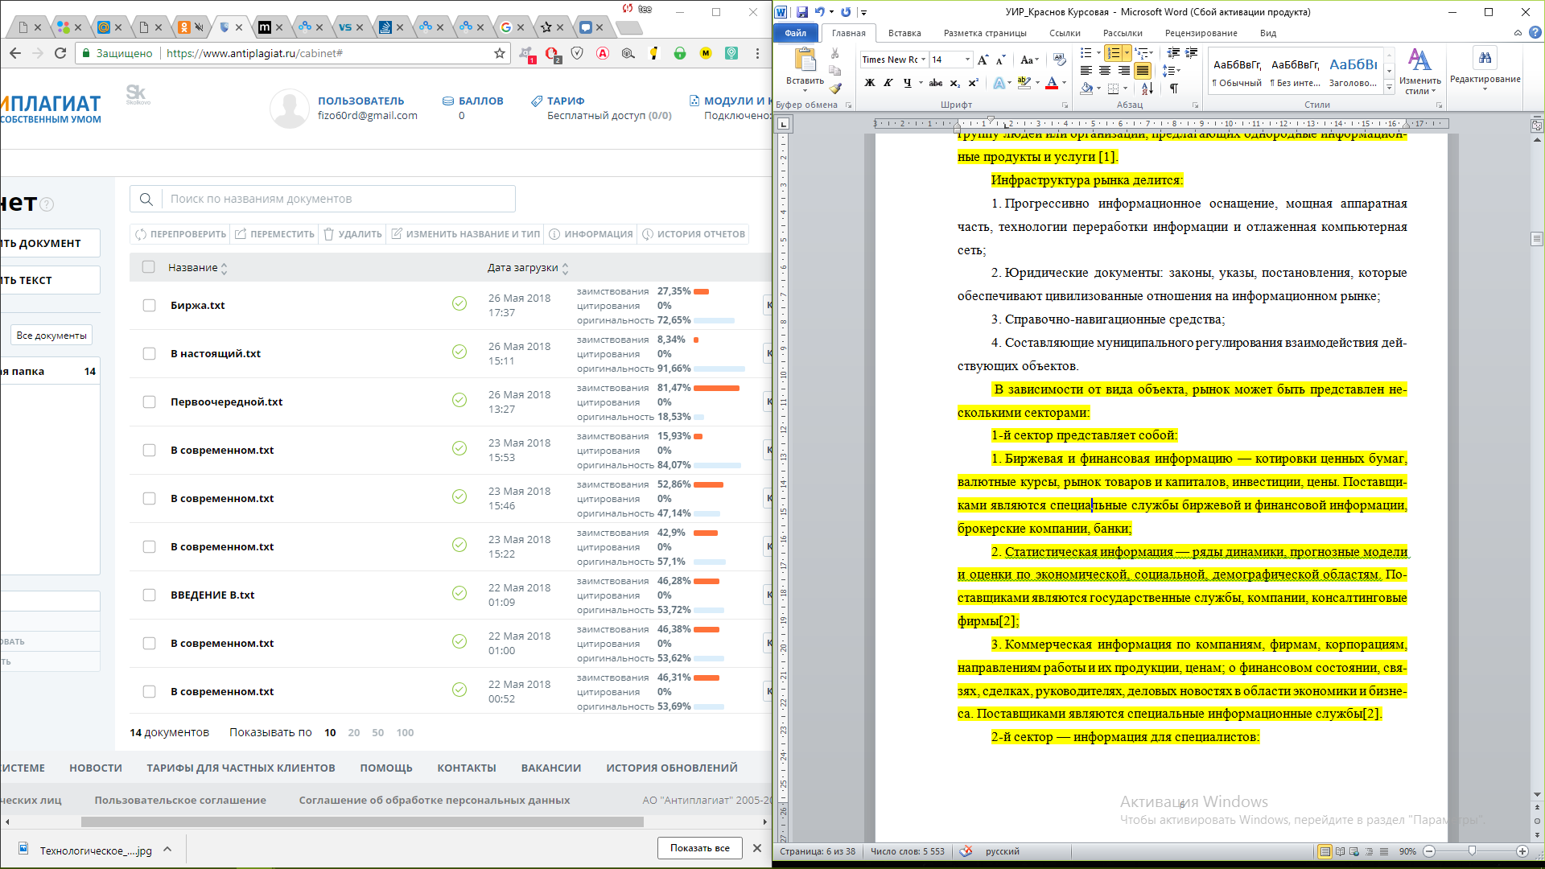This screenshot has height=869, width=1545.
Task: Open Word help question mark icon
Action: point(1535,33)
